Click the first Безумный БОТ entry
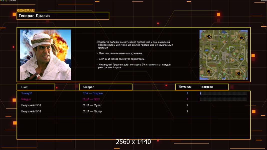Viewport: 267px width, 150px height. tap(31, 105)
